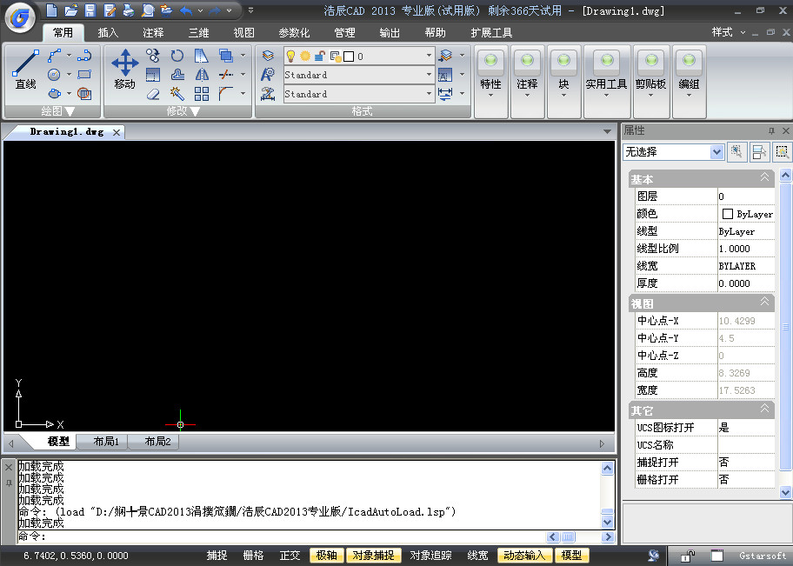Click the Eraser tool icon
Screen dimensions: 793x566
(x=152, y=94)
